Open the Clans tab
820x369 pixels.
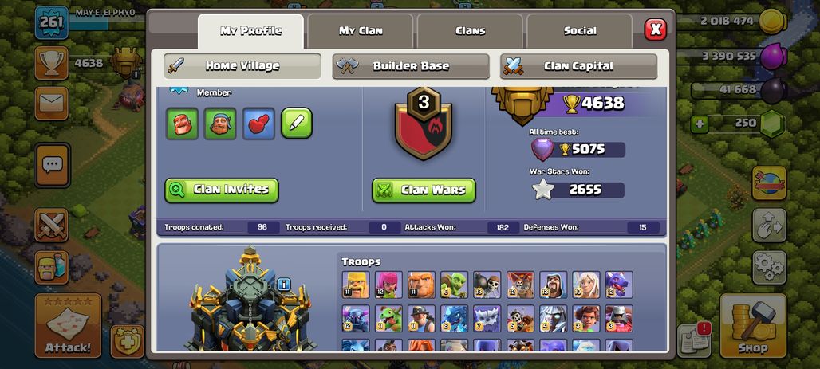[x=470, y=31]
